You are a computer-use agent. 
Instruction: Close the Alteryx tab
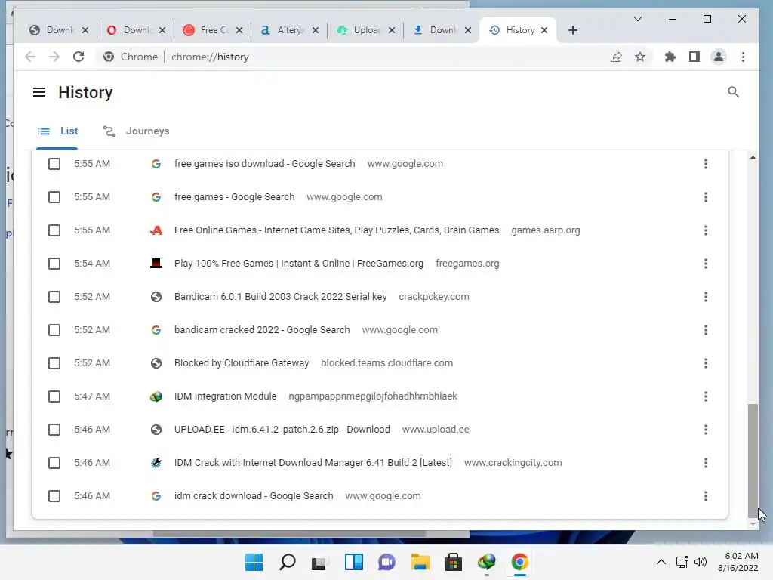316,30
